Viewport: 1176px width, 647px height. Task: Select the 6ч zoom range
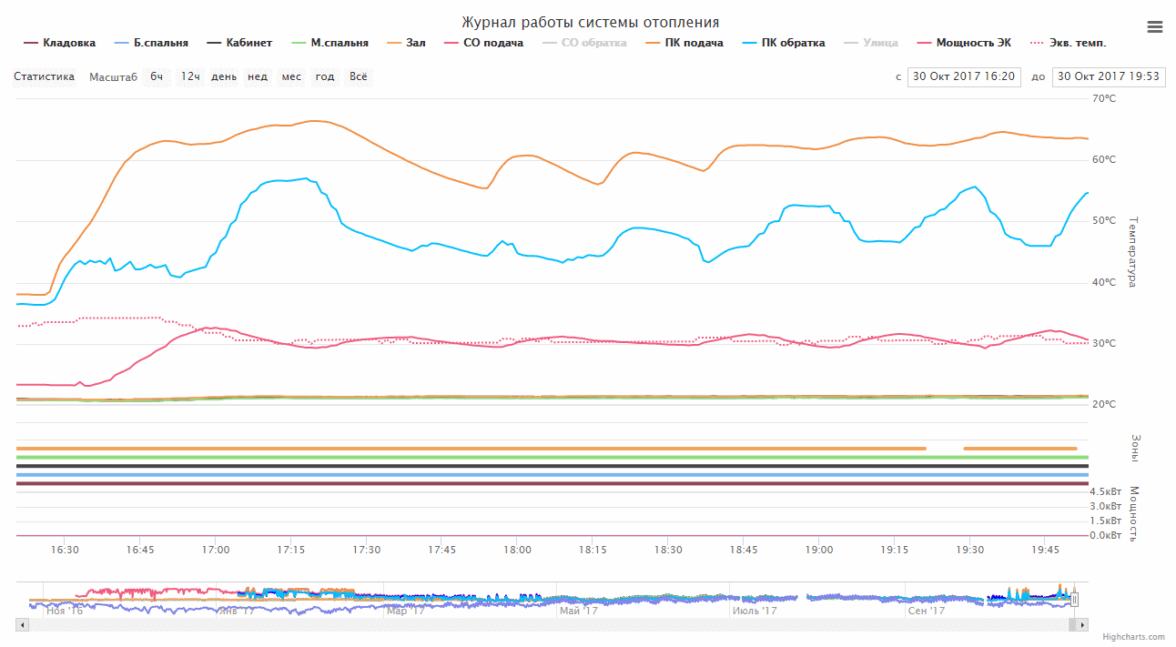pos(157,76)
